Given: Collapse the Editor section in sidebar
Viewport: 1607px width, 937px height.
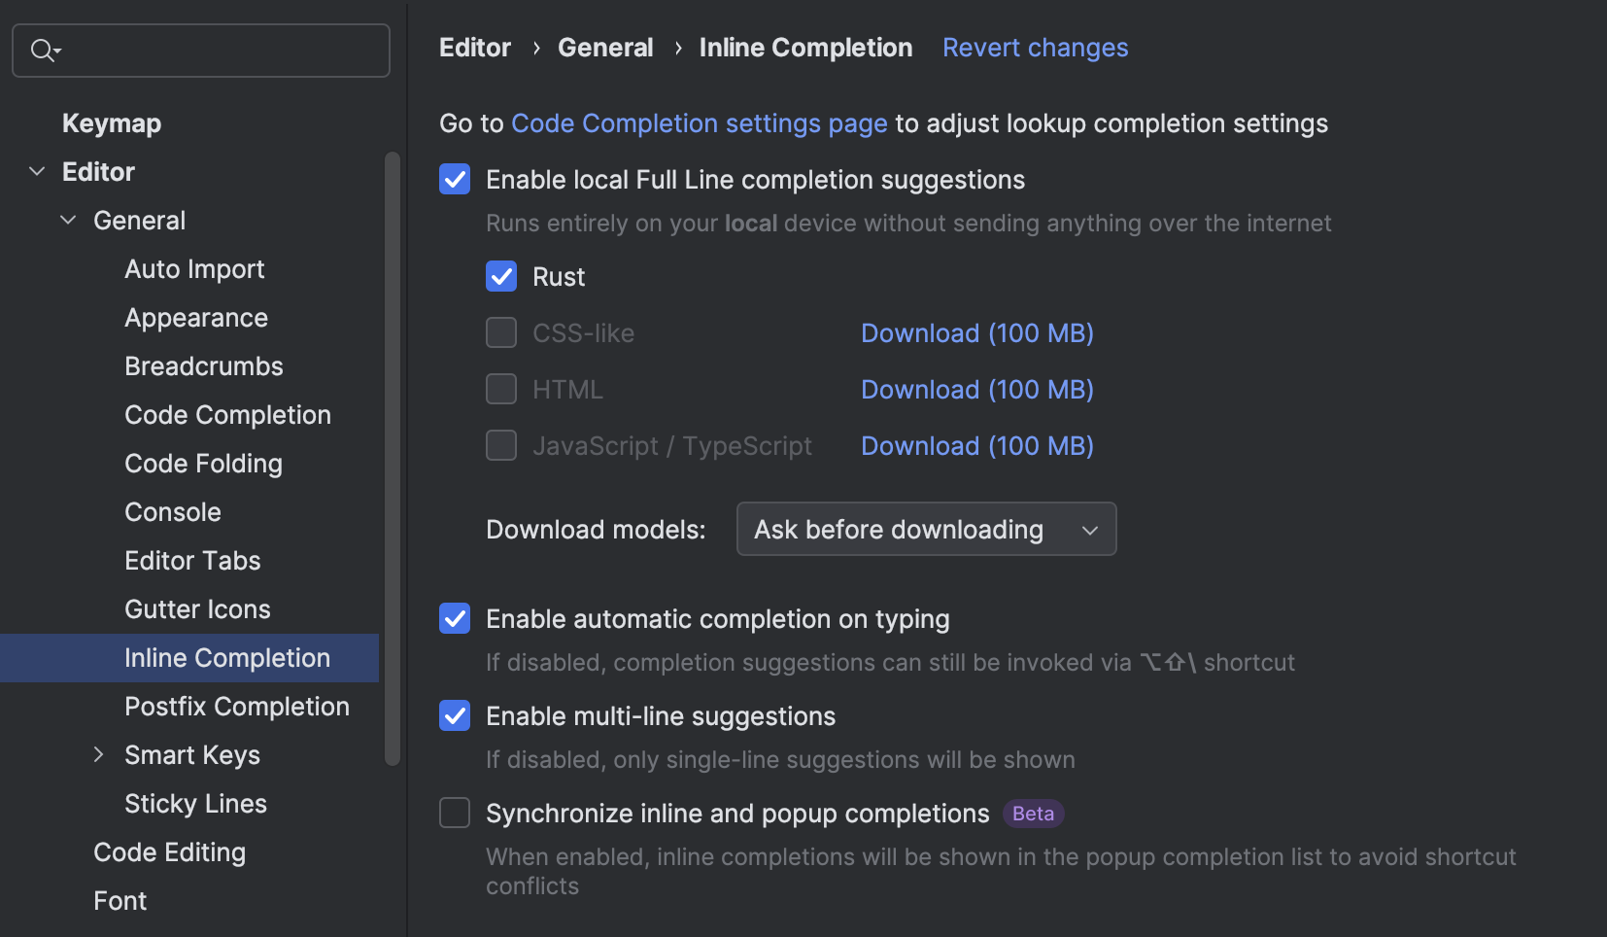Looking at the screenshot, I should click(x=37, y=171).
